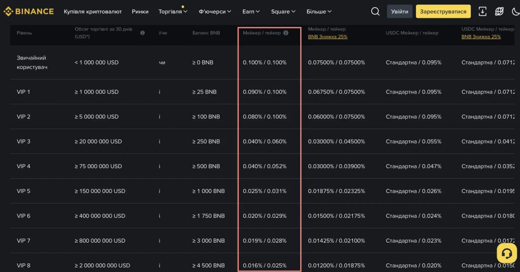Select the VIP 3 level cell

tap(23, 142)
